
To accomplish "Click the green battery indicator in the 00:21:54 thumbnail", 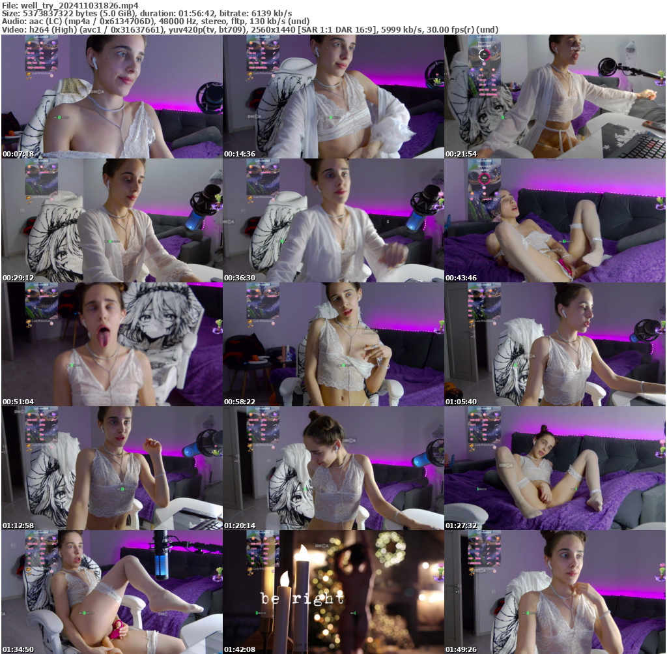I will click(503, 117).
